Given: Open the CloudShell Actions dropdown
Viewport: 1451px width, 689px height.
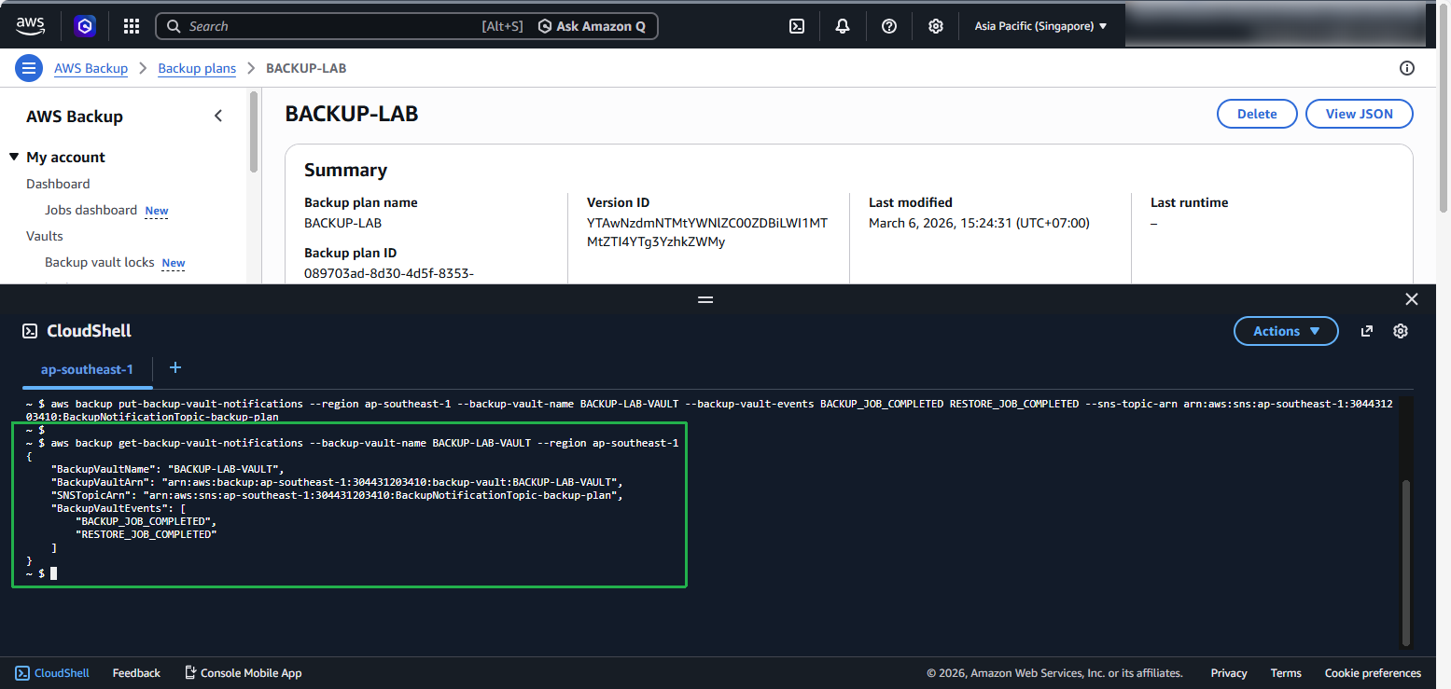Looking at the screenshot, I should click(x=1286, y=331).
